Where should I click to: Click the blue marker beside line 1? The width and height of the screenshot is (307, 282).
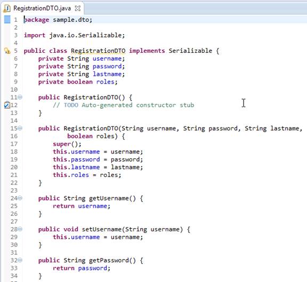coord(7,20)
